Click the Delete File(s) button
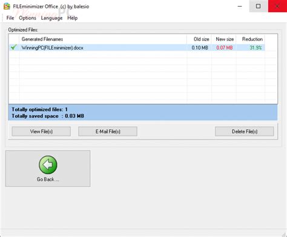The image size is (287, 237). (245, 131)
